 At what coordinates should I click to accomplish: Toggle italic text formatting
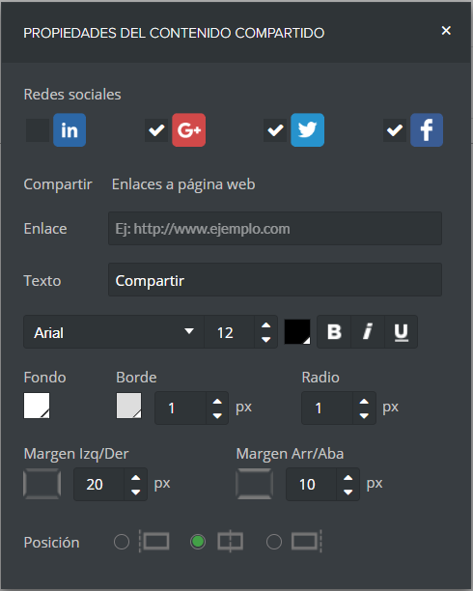coord(368,332)
